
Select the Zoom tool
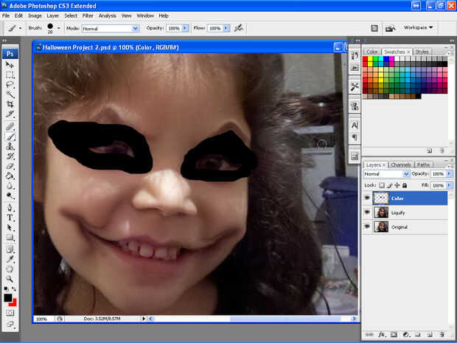tap(10, 279)
